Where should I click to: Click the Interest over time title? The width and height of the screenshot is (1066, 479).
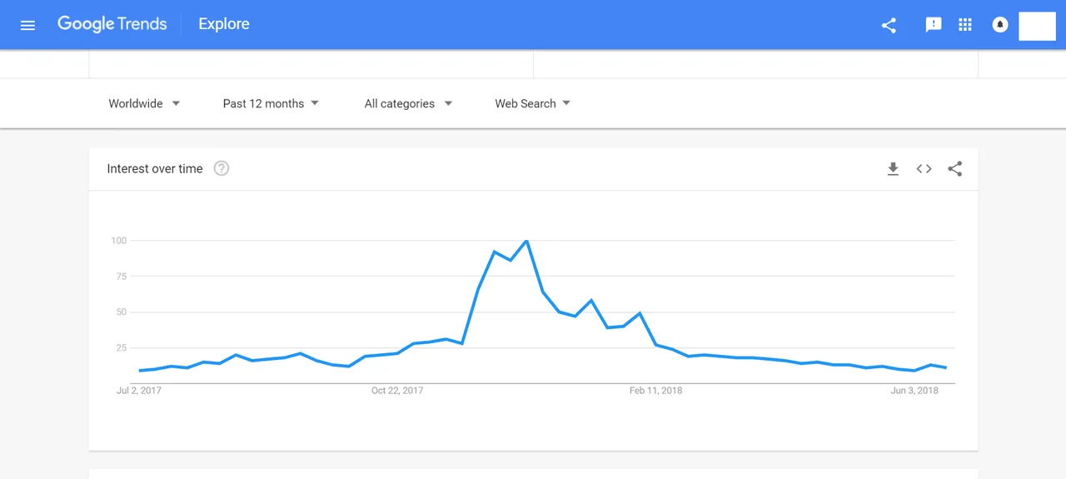(x=155, y=168)
